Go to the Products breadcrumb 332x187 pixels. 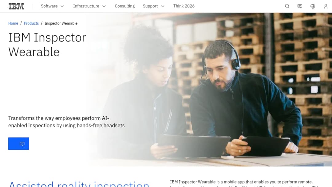(31, 23)
